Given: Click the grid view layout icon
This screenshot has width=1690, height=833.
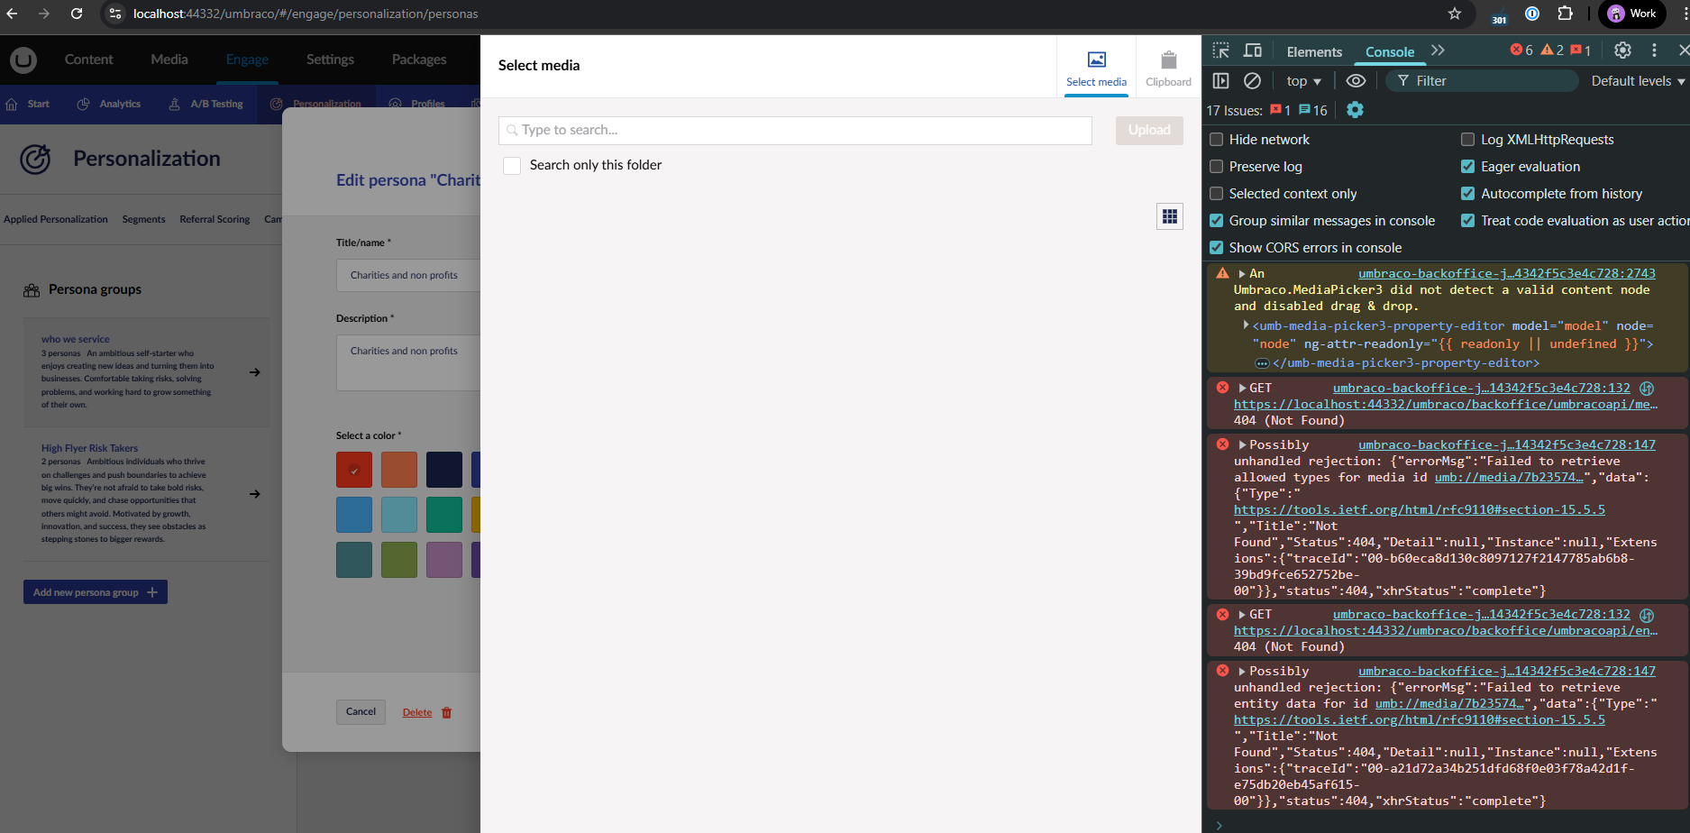Looking at the screenshot, I should click(x=1169, y=216).
